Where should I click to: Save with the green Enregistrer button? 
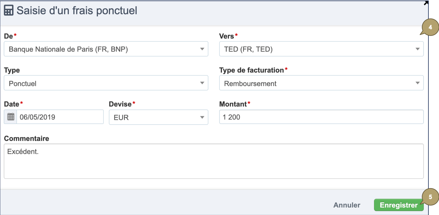[x=398, y=205]
